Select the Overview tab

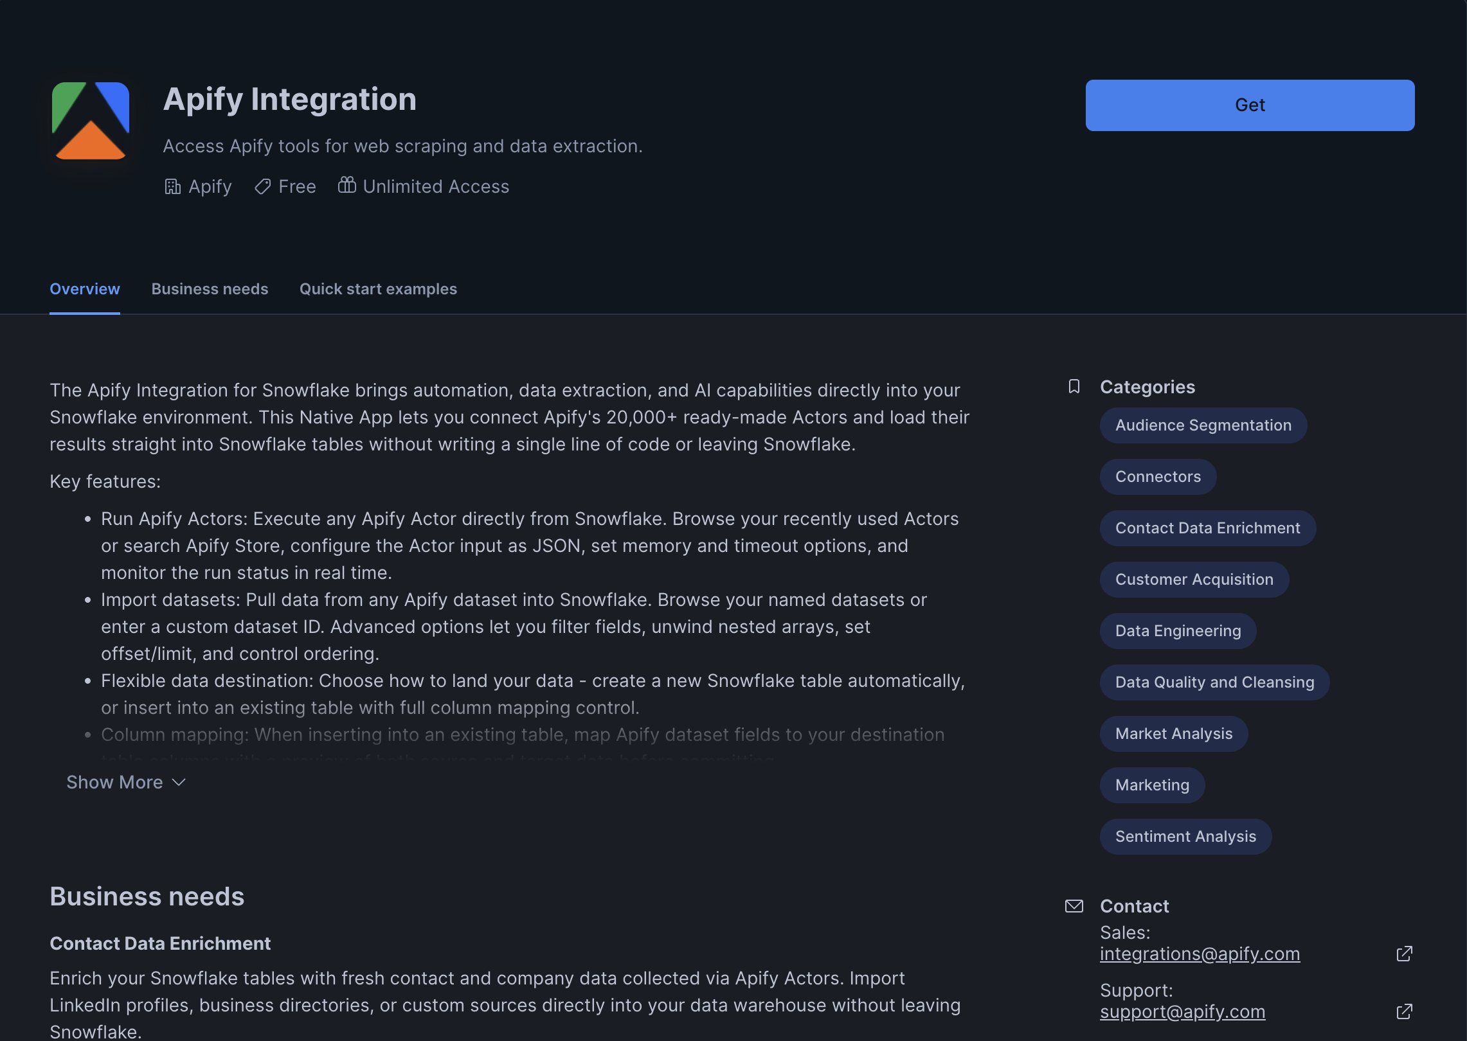84,289
